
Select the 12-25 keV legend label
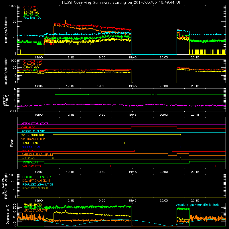31,13
